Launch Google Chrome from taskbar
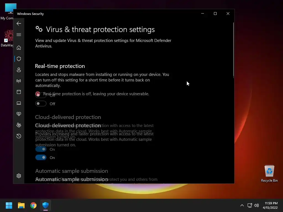283x212 pixels. [x=33, y=205]
